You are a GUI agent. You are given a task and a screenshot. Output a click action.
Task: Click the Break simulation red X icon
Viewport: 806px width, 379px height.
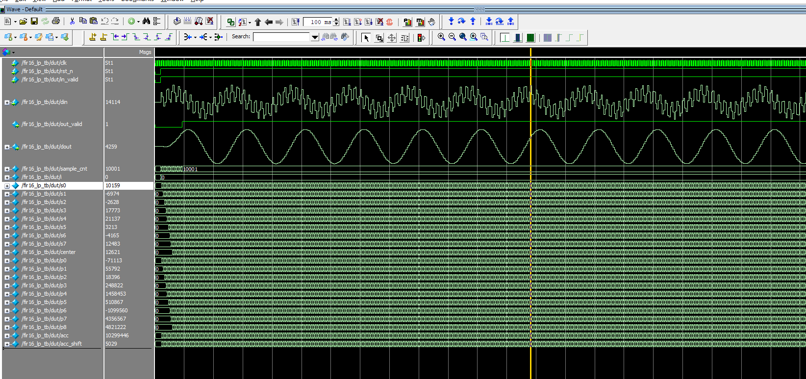210,21
